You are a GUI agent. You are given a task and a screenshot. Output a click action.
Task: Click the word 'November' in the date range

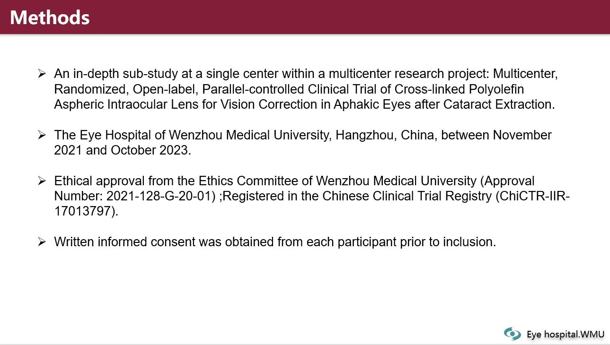click(x=522, y=135)
